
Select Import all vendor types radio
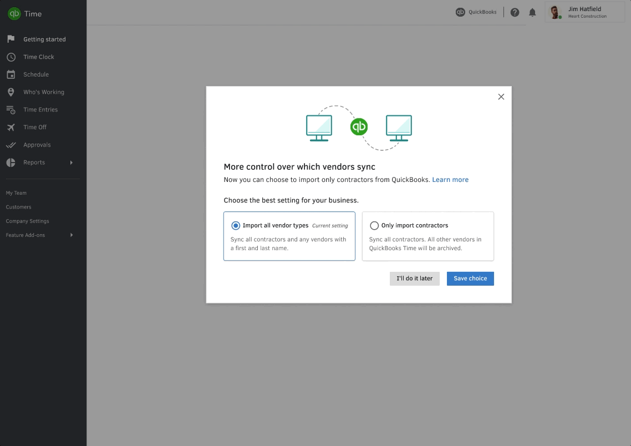pos(236,225)
